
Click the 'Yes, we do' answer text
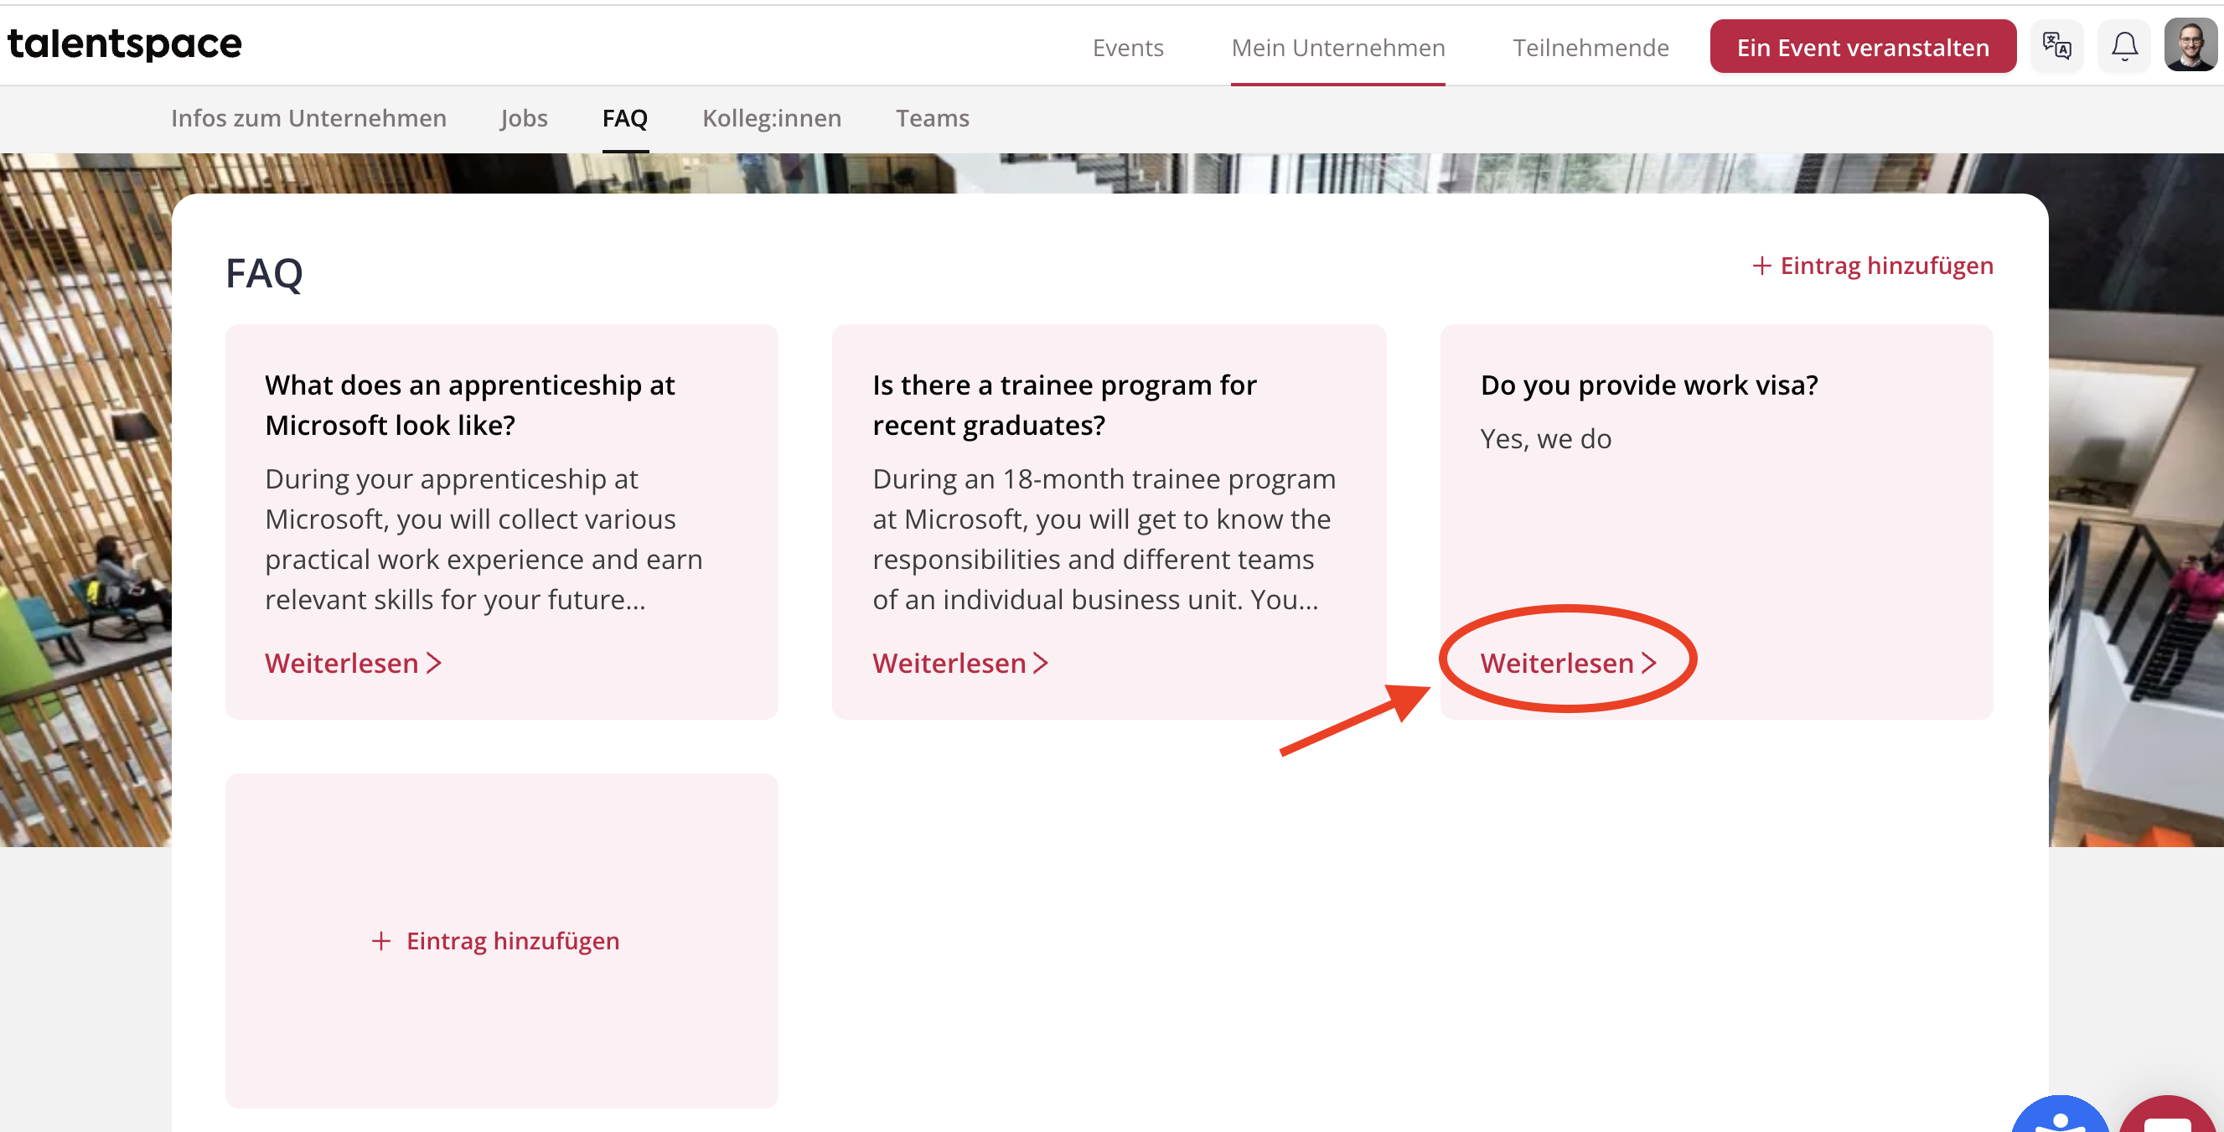(x=1545, y=438)
